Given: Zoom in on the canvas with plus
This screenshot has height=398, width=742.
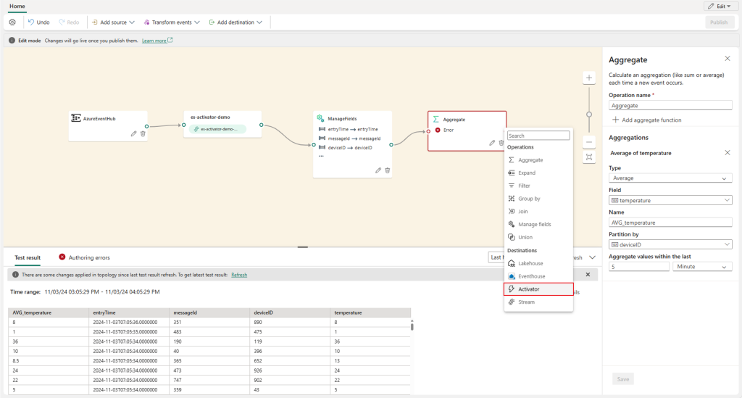Looking at the screenshot, I should coord(588,78).
